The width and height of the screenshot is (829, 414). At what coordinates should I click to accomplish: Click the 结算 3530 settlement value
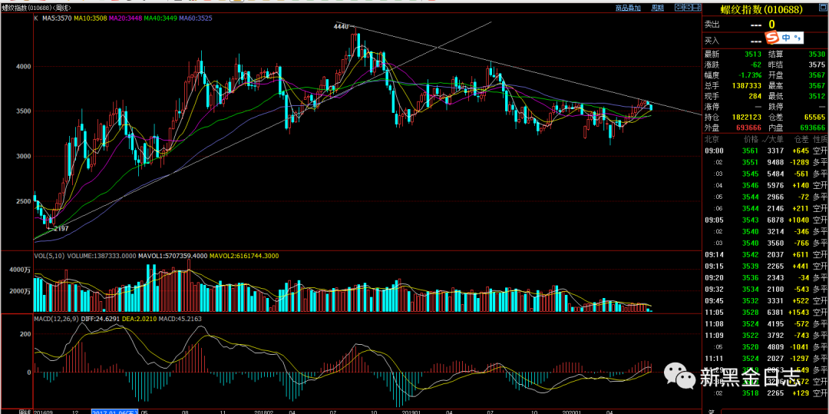tap(817, 54)
